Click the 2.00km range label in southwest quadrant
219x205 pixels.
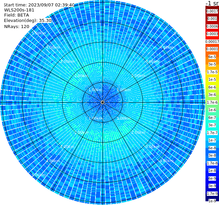82,132
